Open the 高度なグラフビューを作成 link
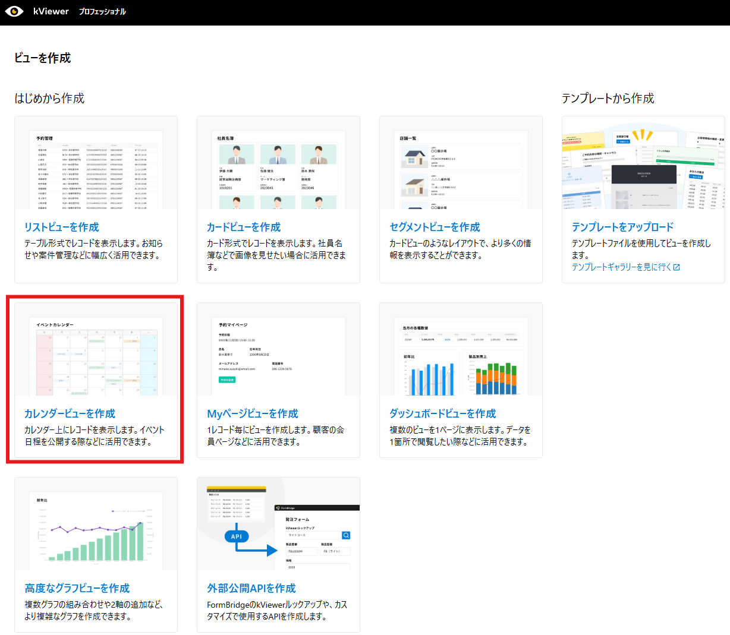This screenshot has width=730, height=635. point(77,588)
